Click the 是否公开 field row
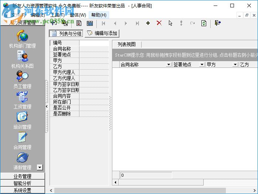This screenshot has width=258, height=194. tap(79, 108)
